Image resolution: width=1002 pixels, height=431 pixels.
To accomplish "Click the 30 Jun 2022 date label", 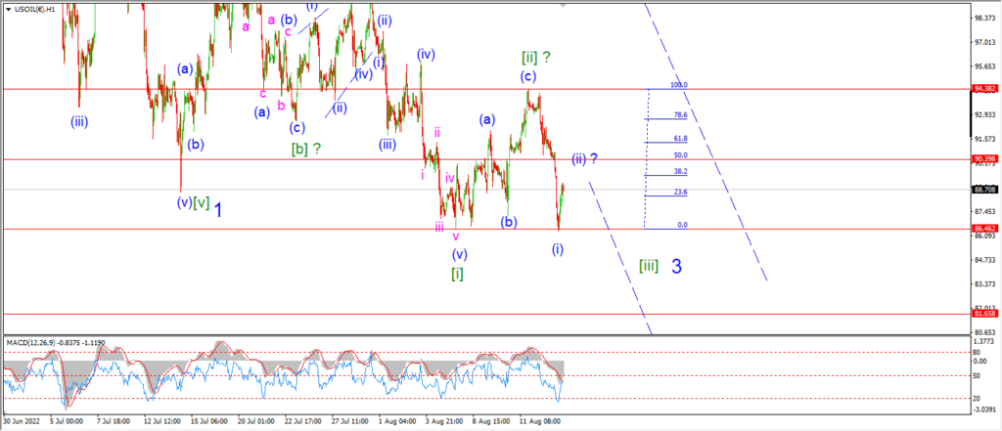I will click(23, 422).
